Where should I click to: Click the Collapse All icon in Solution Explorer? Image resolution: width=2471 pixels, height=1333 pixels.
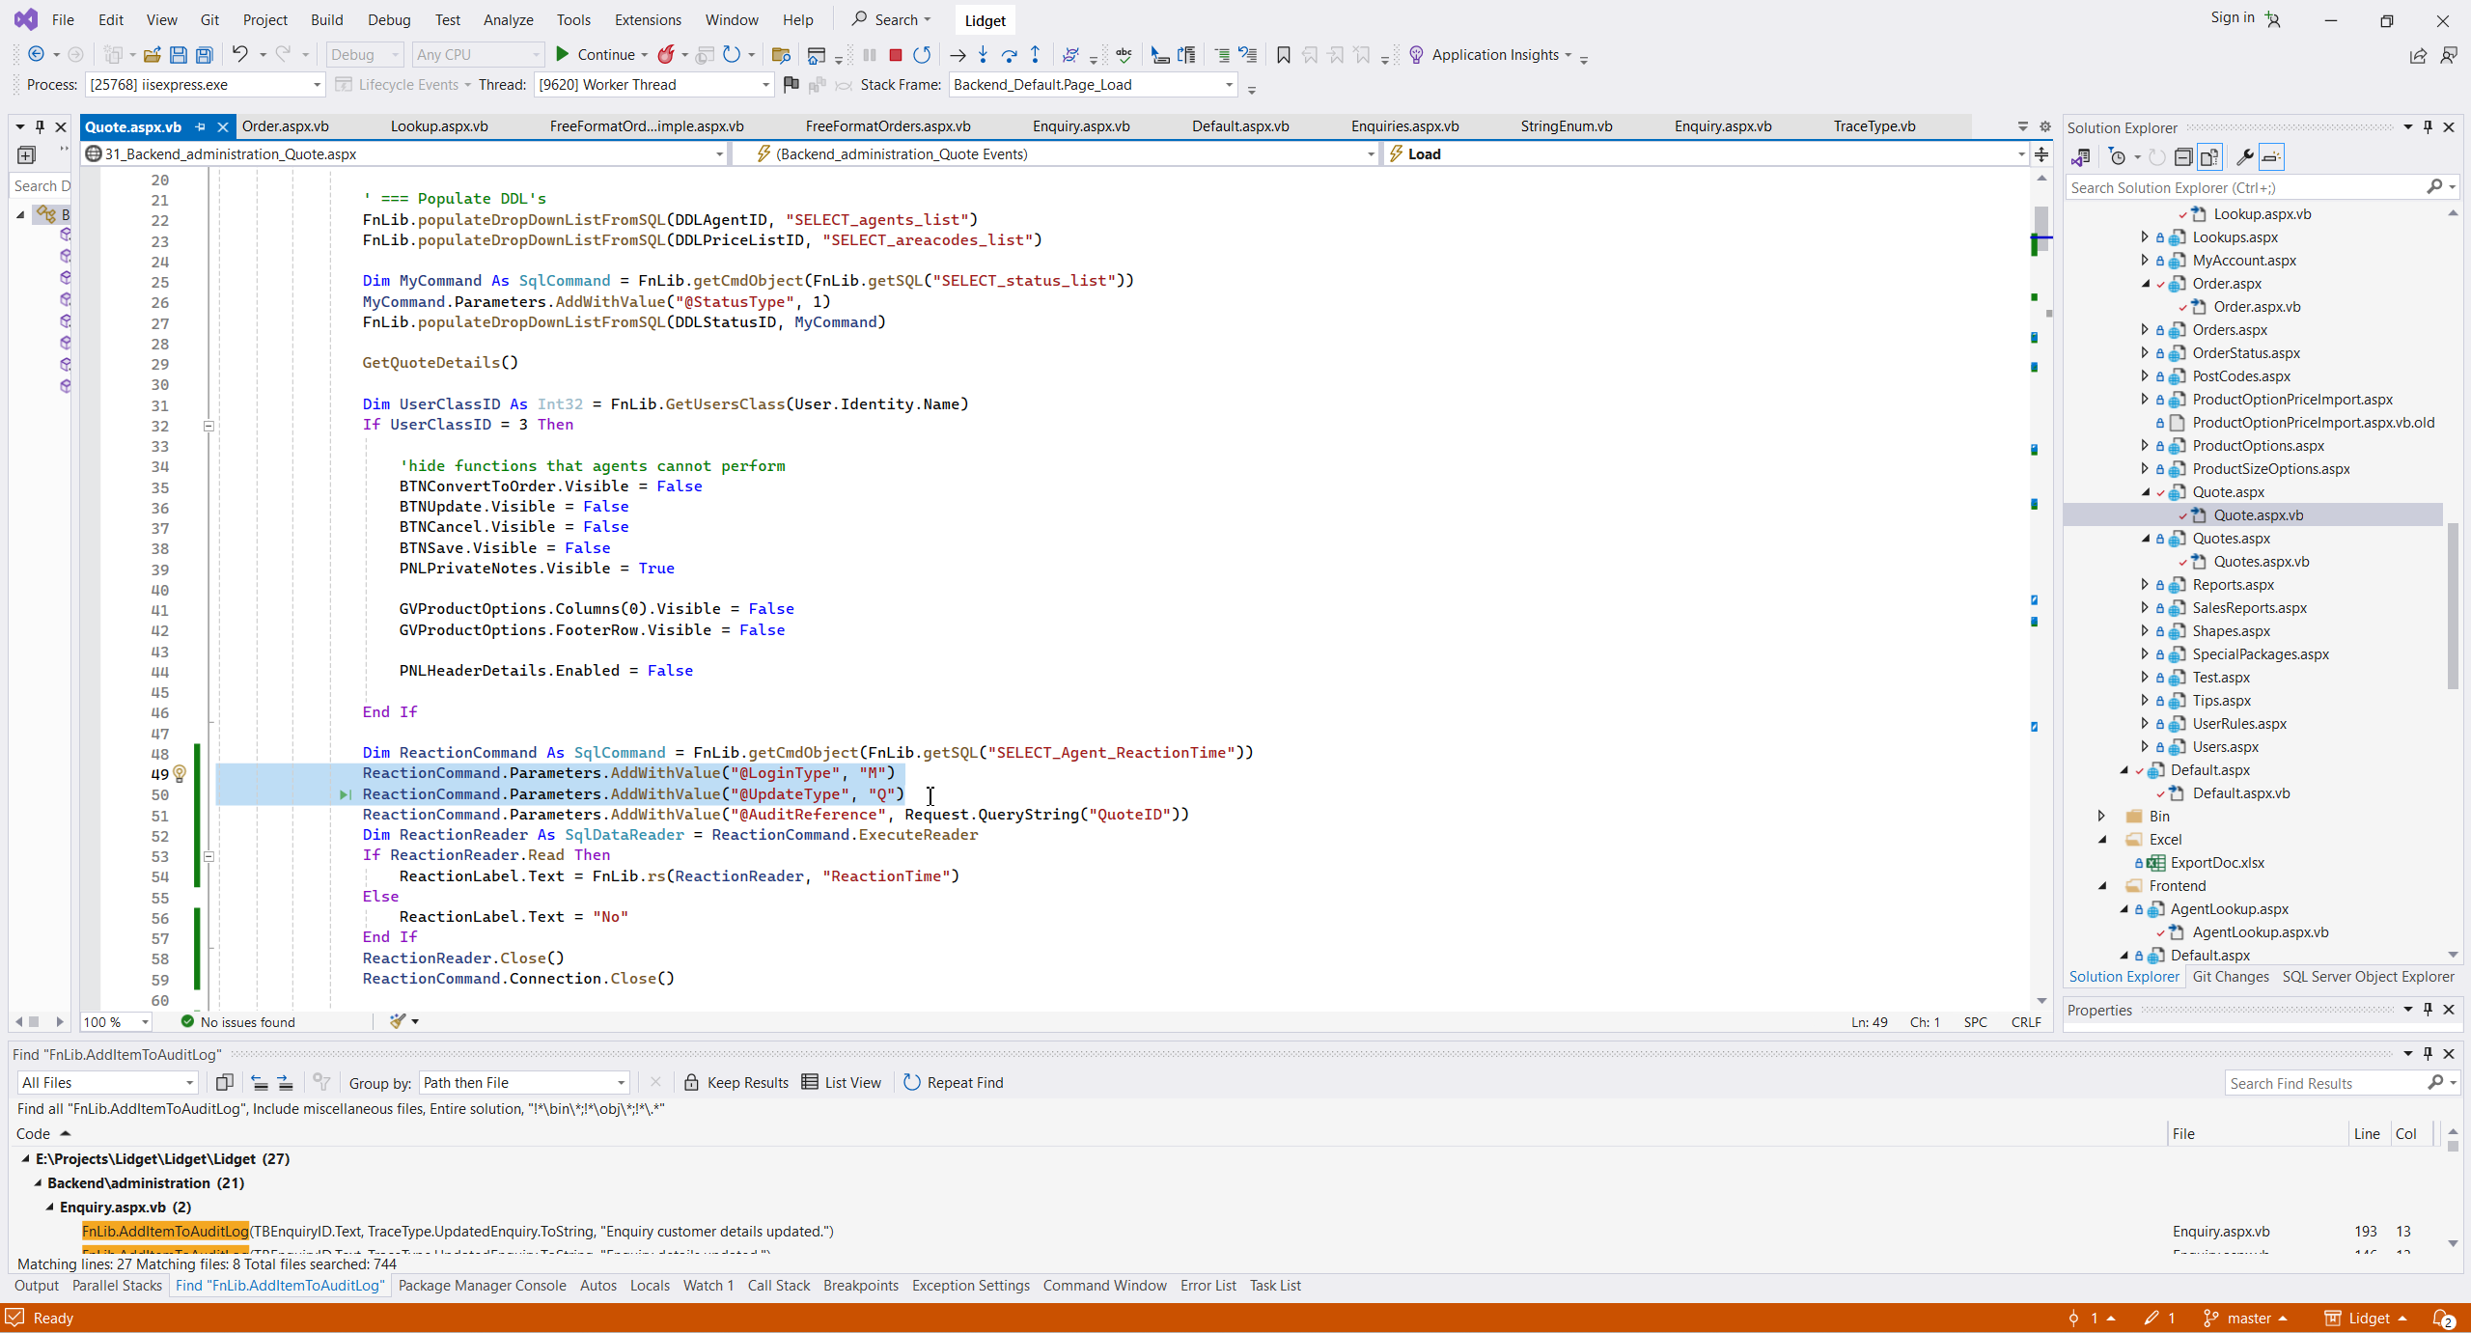click(2183, 157)
